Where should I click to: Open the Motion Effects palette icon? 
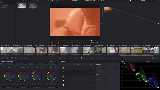[x=26, y=58]
